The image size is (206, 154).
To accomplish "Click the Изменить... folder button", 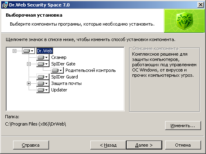I will point(183,126).
